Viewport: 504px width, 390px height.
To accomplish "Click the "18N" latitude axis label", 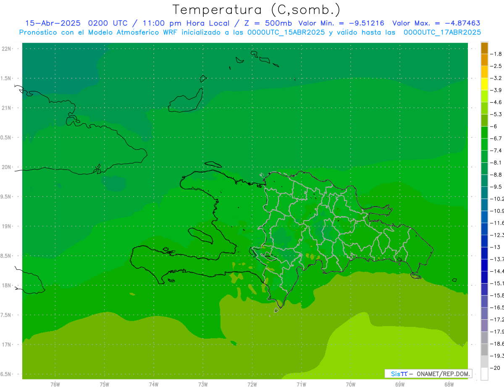I will click(x=6, y=285).
